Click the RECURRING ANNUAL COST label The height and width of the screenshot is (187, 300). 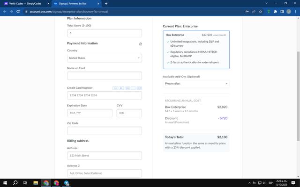(x=183, y=101)
